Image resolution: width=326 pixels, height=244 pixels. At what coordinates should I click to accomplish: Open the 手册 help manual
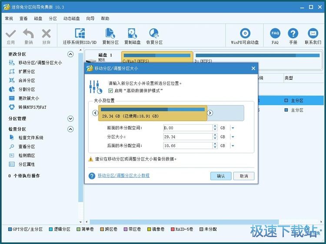(293, 33)
